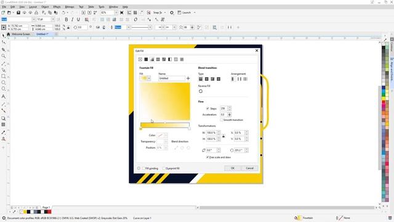Click OK in Edit Fill dialog
Viewport: 394px width, 222px height.
pyautogui.click(x=233, y=168)
